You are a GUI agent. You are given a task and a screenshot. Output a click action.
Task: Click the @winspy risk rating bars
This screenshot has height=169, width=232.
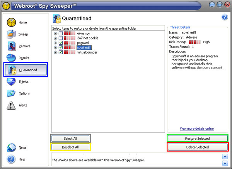pos(70,33)
